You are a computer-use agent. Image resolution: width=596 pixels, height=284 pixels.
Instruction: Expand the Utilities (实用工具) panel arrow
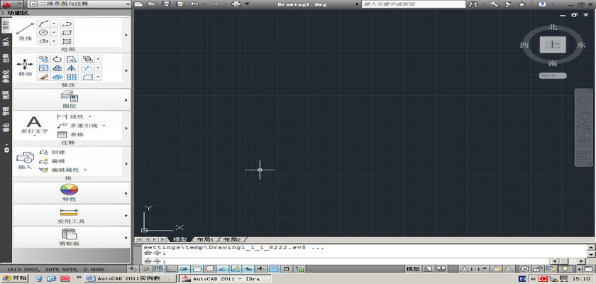(x=126, y=216)
